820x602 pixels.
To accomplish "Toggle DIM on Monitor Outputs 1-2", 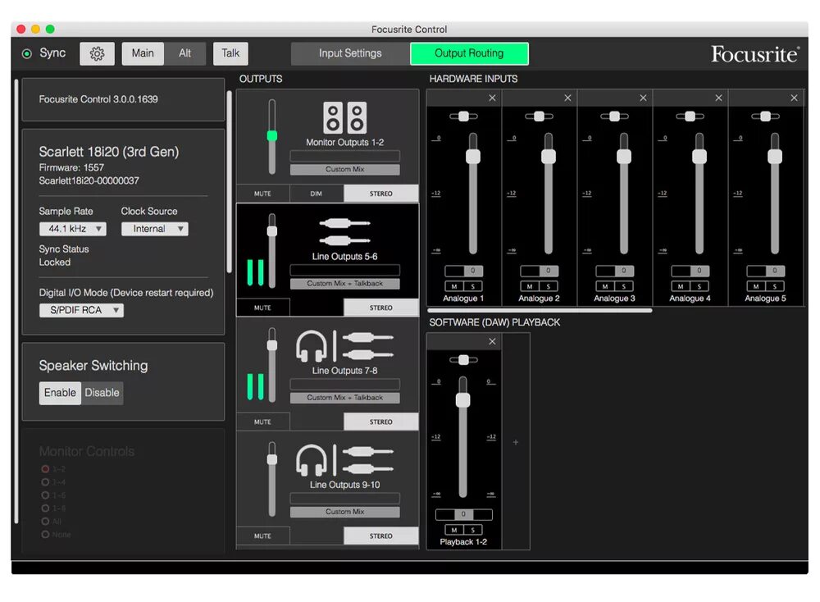I will [316, 194].
